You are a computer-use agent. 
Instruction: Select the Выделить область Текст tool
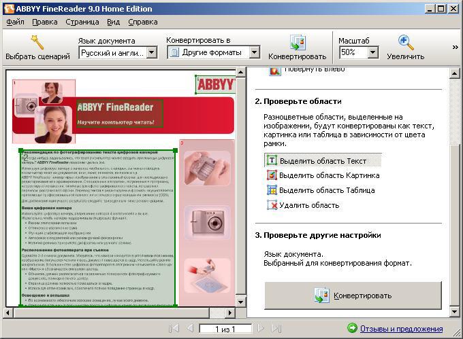[323, 160]
